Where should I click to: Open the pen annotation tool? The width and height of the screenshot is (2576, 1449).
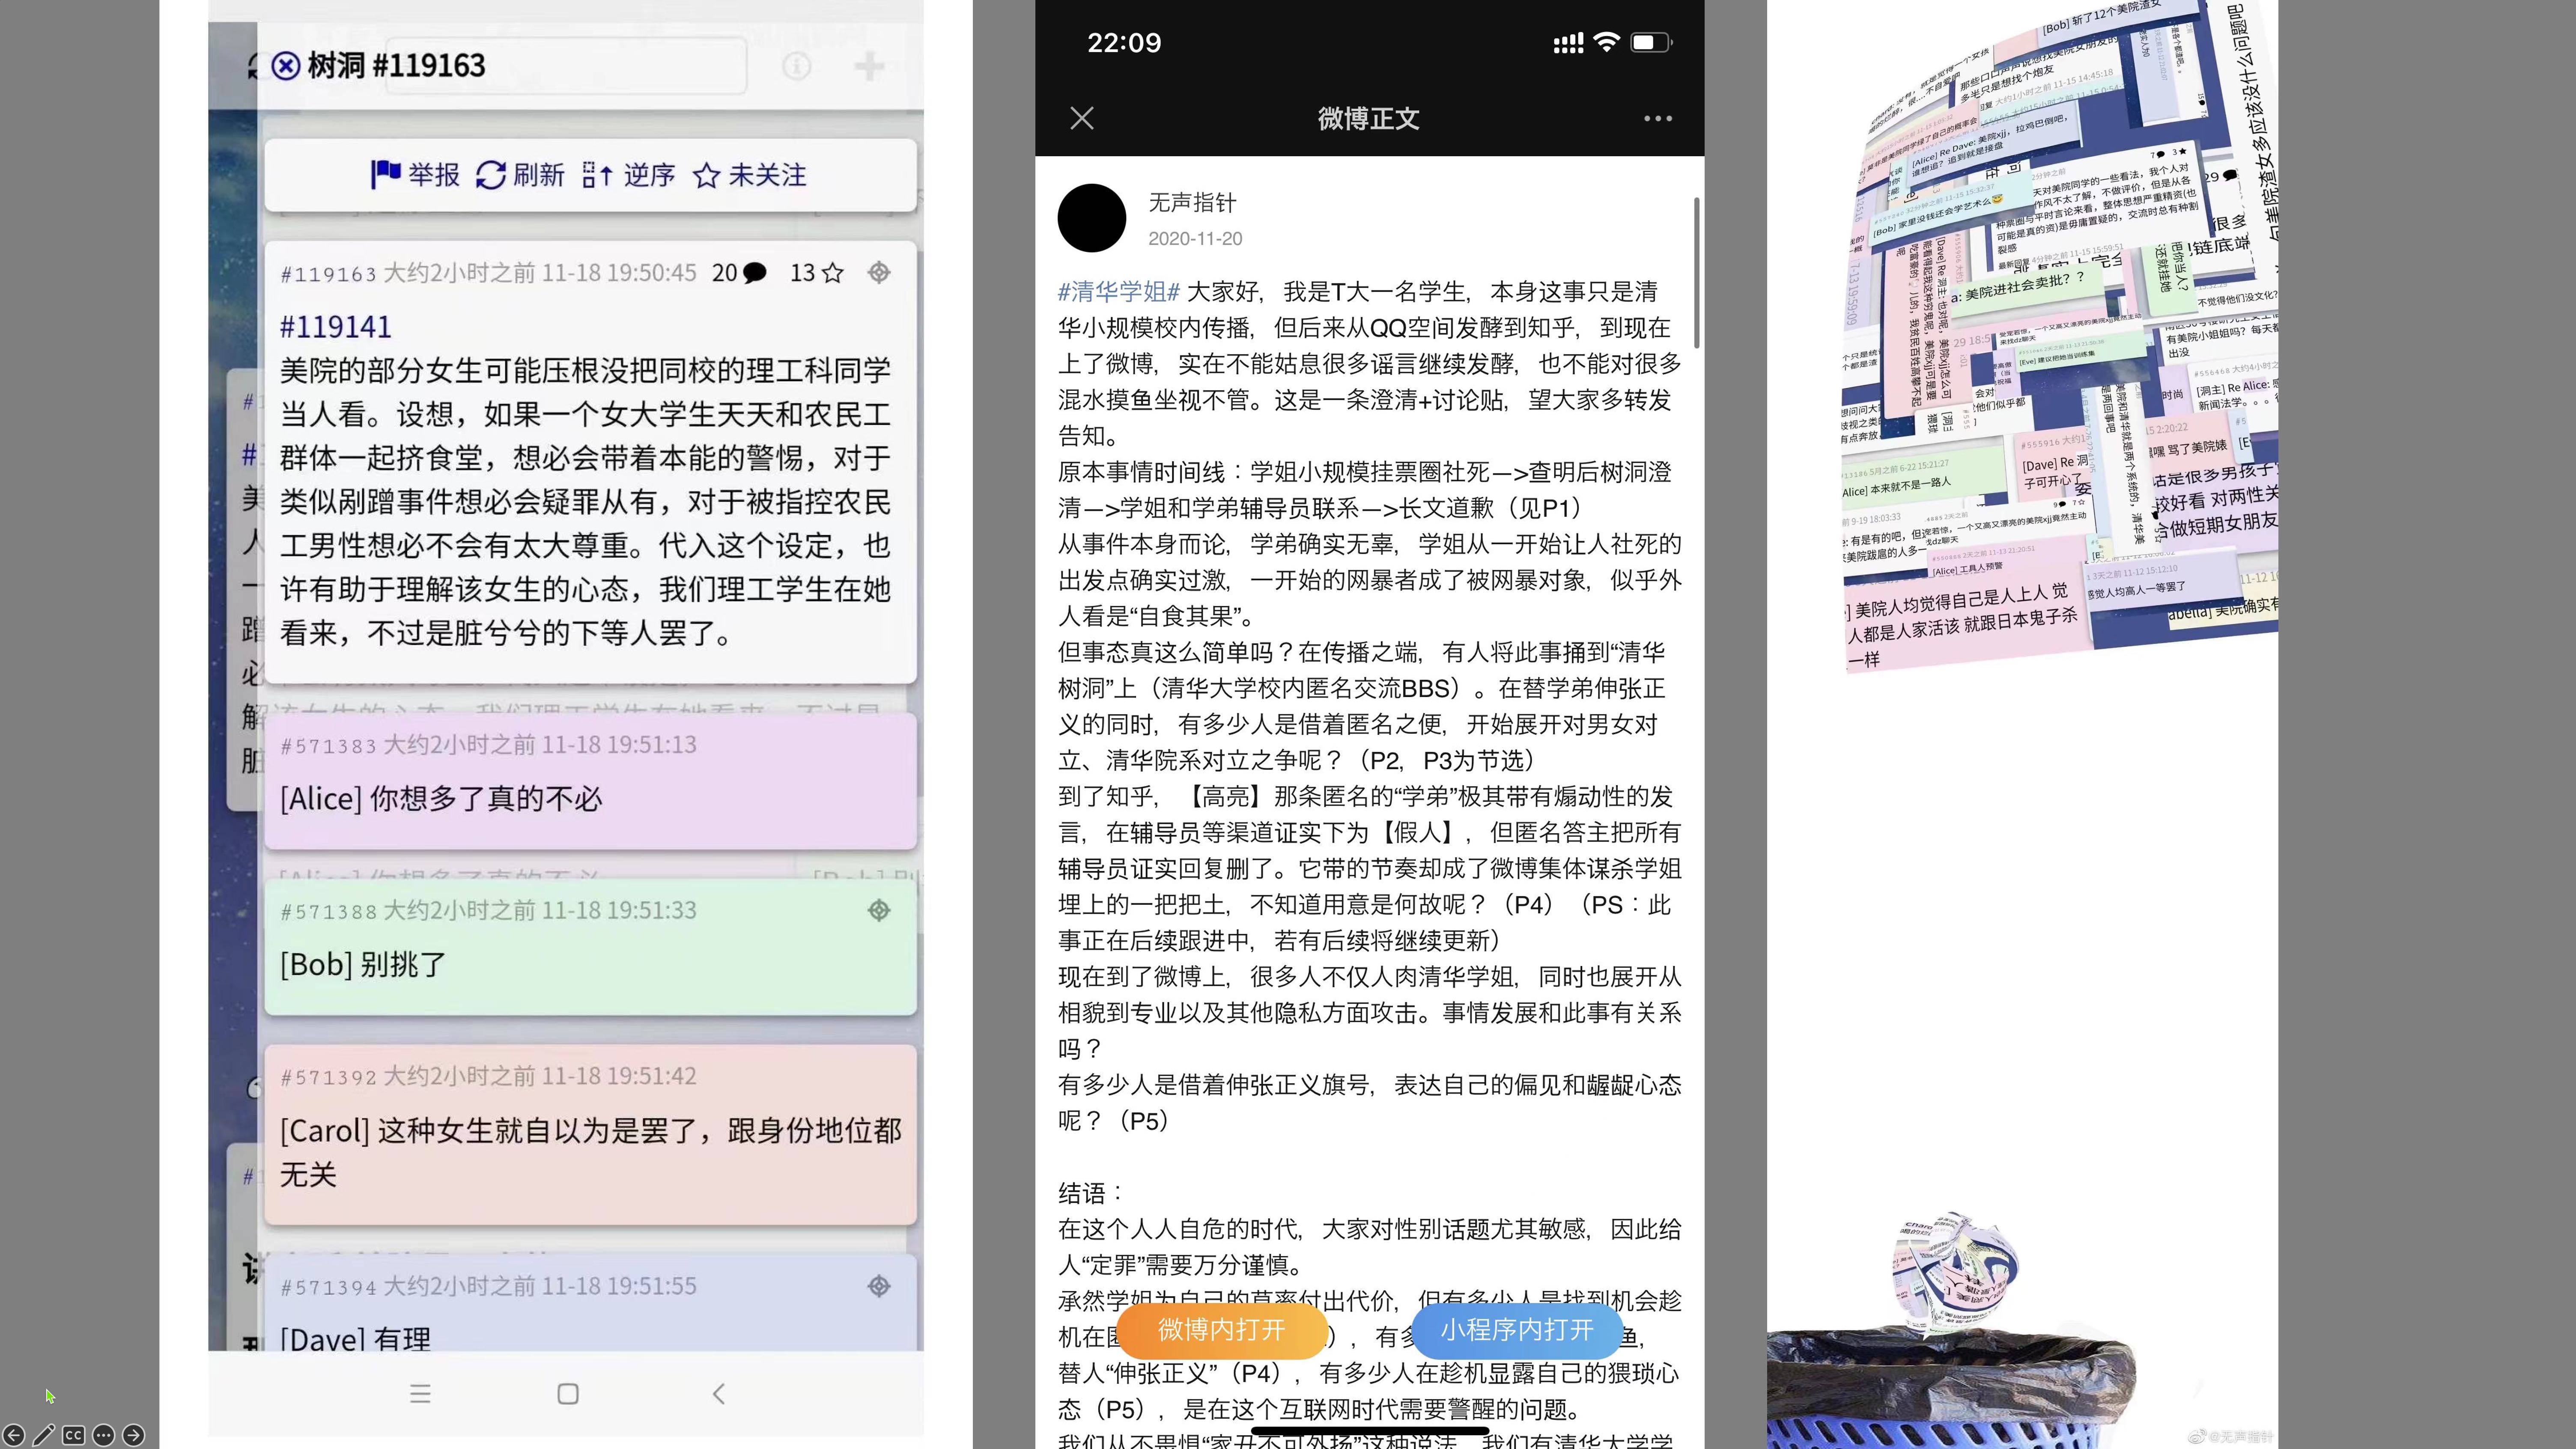click(x=44, y=1435)
